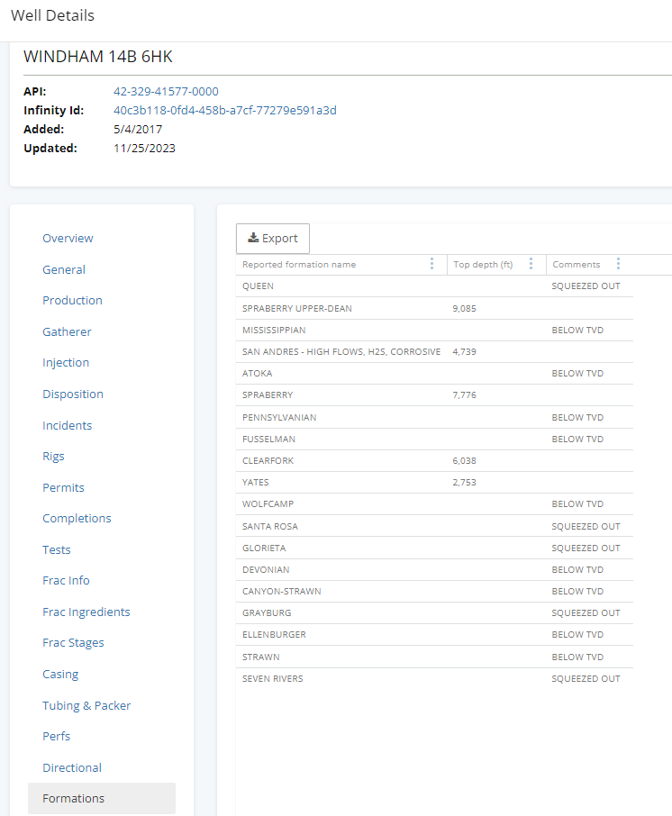Click the FUSSELMAN formation name
The image size is (672, 816).
pyautogui.click(x=268, y=440)
